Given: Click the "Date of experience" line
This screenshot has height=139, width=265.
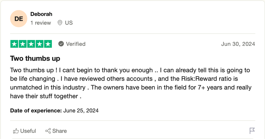Looking at the screenshot, I should 54,110.
